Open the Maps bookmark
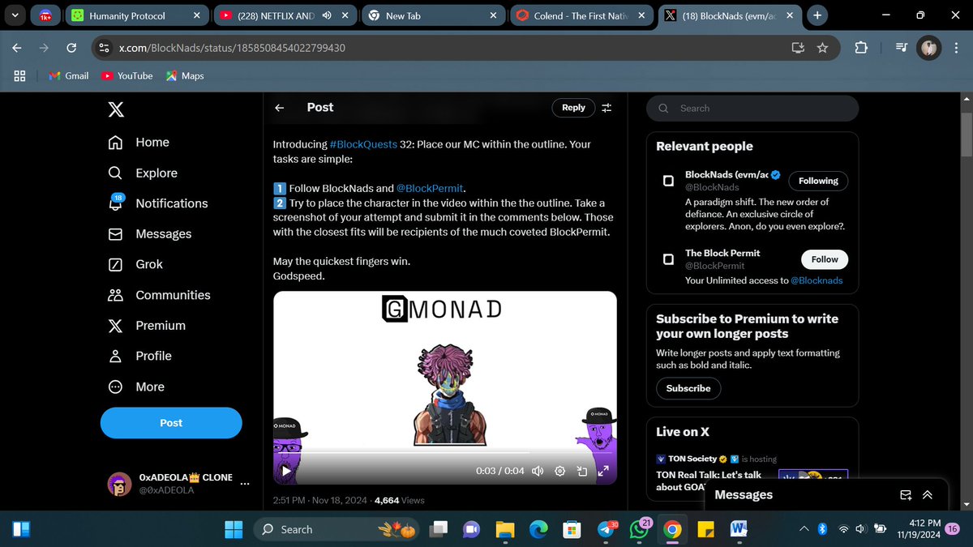Screen dimensions: 973x547 point(185,75)
